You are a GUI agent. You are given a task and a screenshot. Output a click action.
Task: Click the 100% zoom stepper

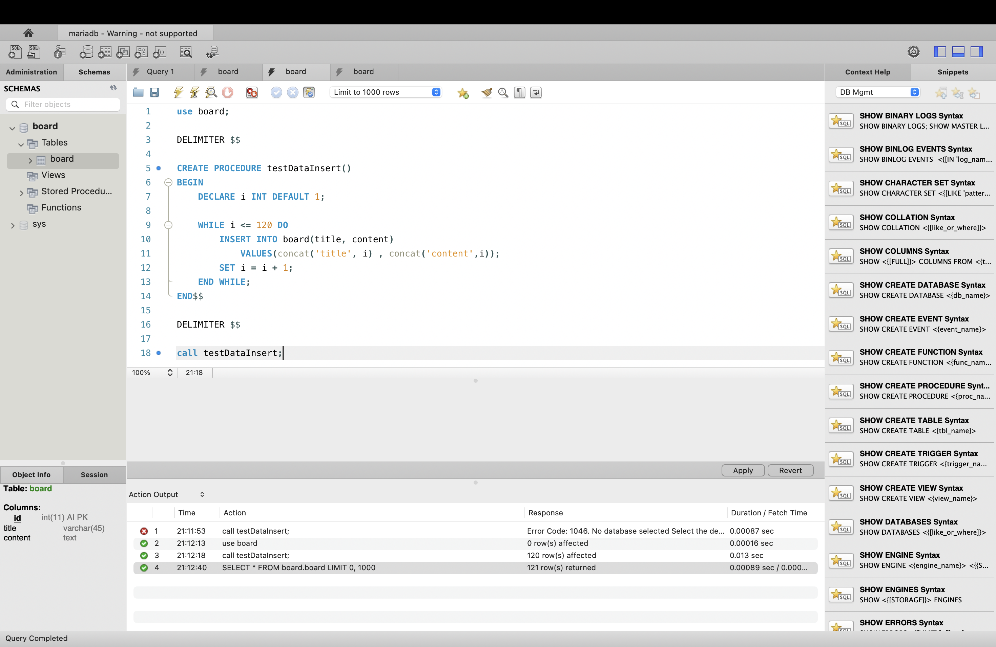[170, 373]
